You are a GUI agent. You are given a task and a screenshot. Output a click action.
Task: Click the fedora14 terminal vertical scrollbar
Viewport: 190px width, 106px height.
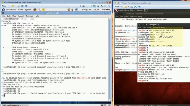pyautogui.click(x=110, y=59)
